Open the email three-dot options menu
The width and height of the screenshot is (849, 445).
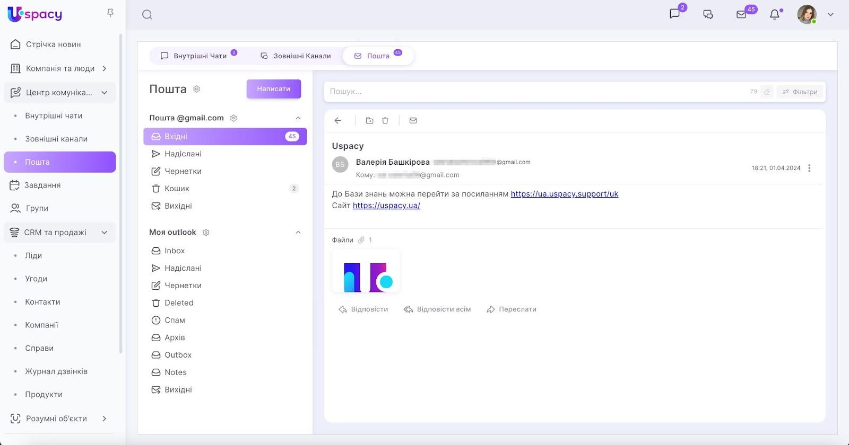tap(809, 168)
